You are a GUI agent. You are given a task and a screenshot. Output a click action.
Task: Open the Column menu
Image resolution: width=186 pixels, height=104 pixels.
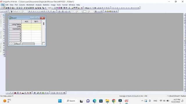[x=22, y=5]
